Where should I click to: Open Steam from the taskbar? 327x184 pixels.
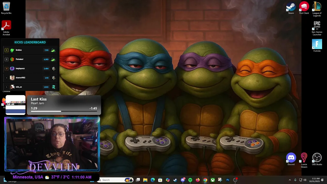175,180
